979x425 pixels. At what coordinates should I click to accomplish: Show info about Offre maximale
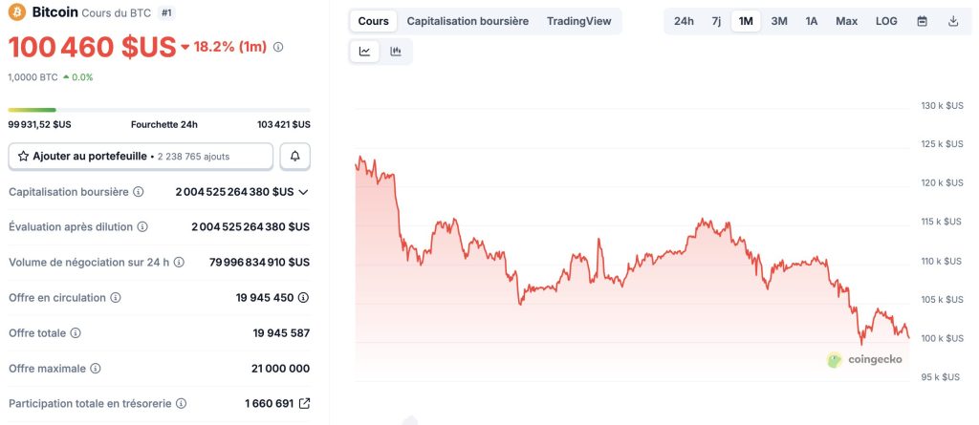pyautogui.click(x=96, y=369)
